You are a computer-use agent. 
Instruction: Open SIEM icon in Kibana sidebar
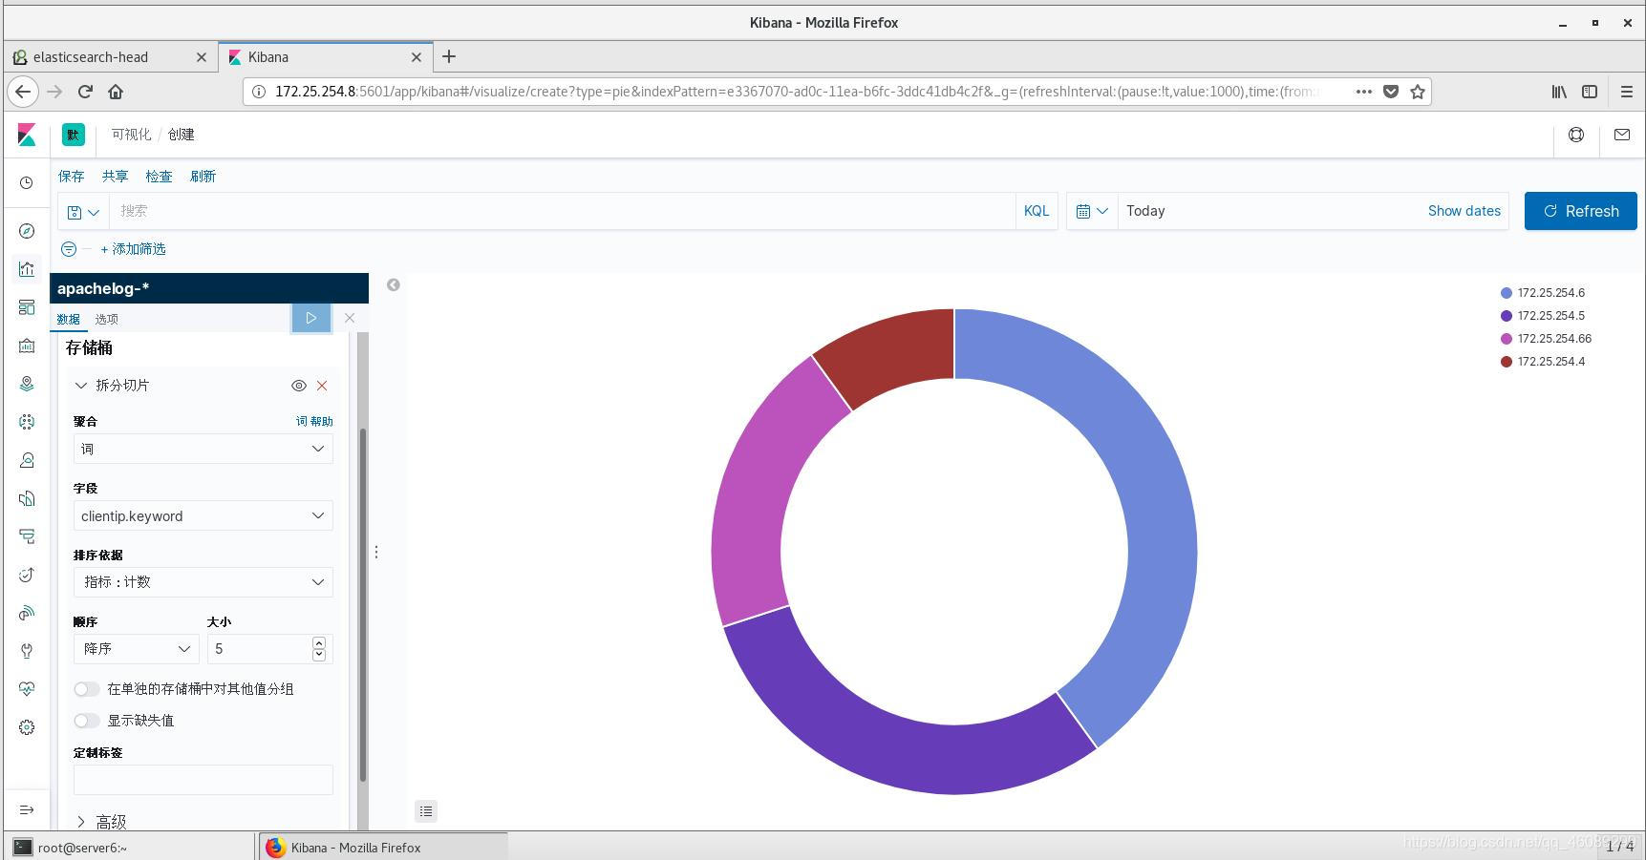click(27, 613)
